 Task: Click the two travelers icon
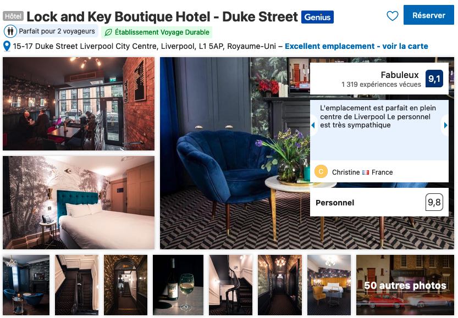[x=10, y=31]
